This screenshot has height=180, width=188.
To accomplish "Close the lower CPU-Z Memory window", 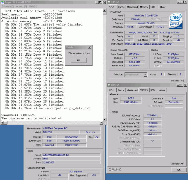I will [185, 85].
